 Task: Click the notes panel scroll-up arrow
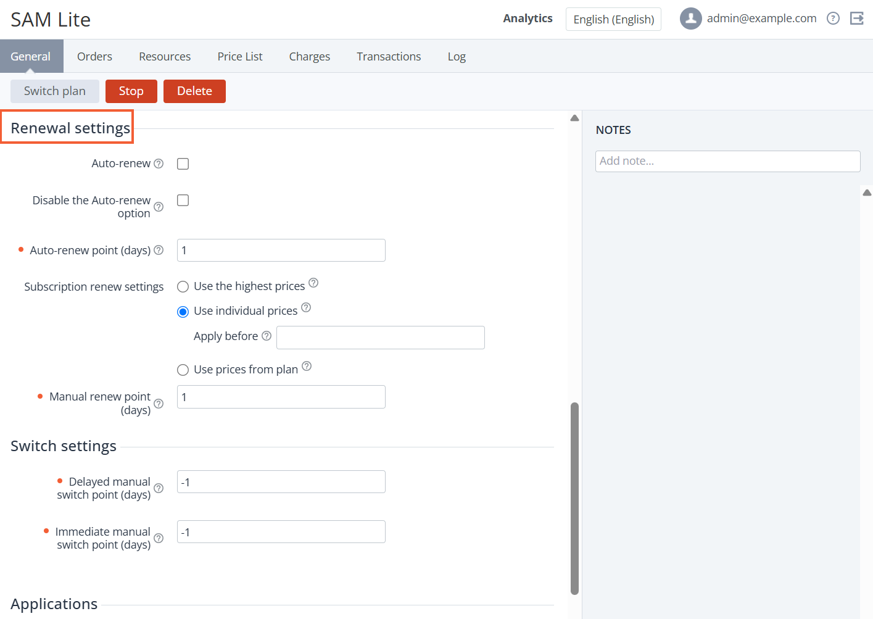point(867,193)
